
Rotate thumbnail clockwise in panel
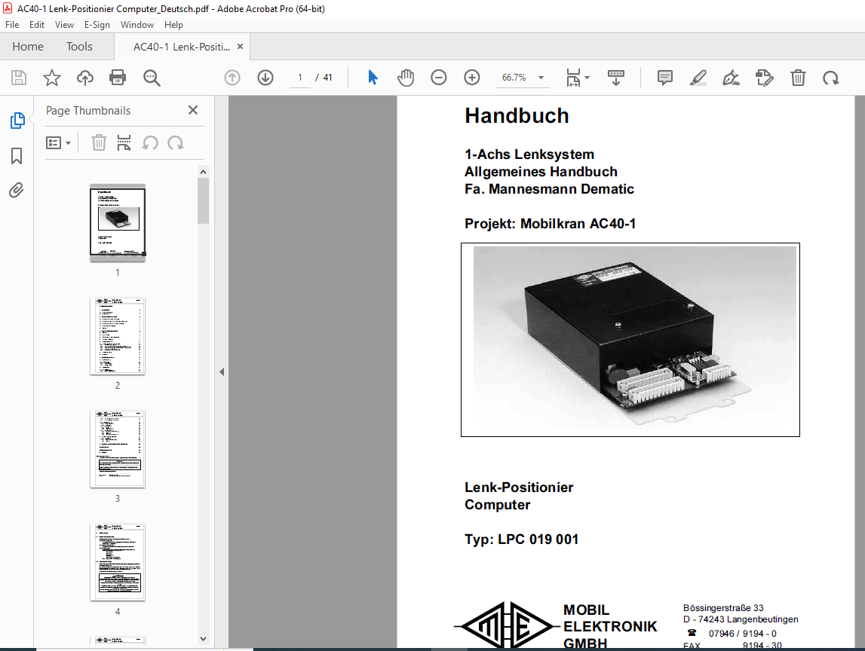pos(176,143)
